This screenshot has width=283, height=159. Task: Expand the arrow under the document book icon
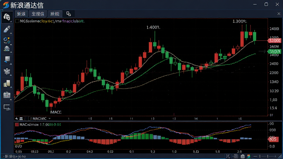point(11,64)
